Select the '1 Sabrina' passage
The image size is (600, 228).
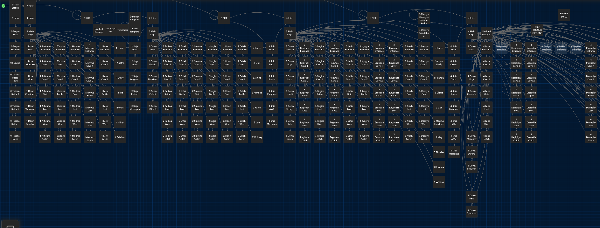[x=120, y=137]
